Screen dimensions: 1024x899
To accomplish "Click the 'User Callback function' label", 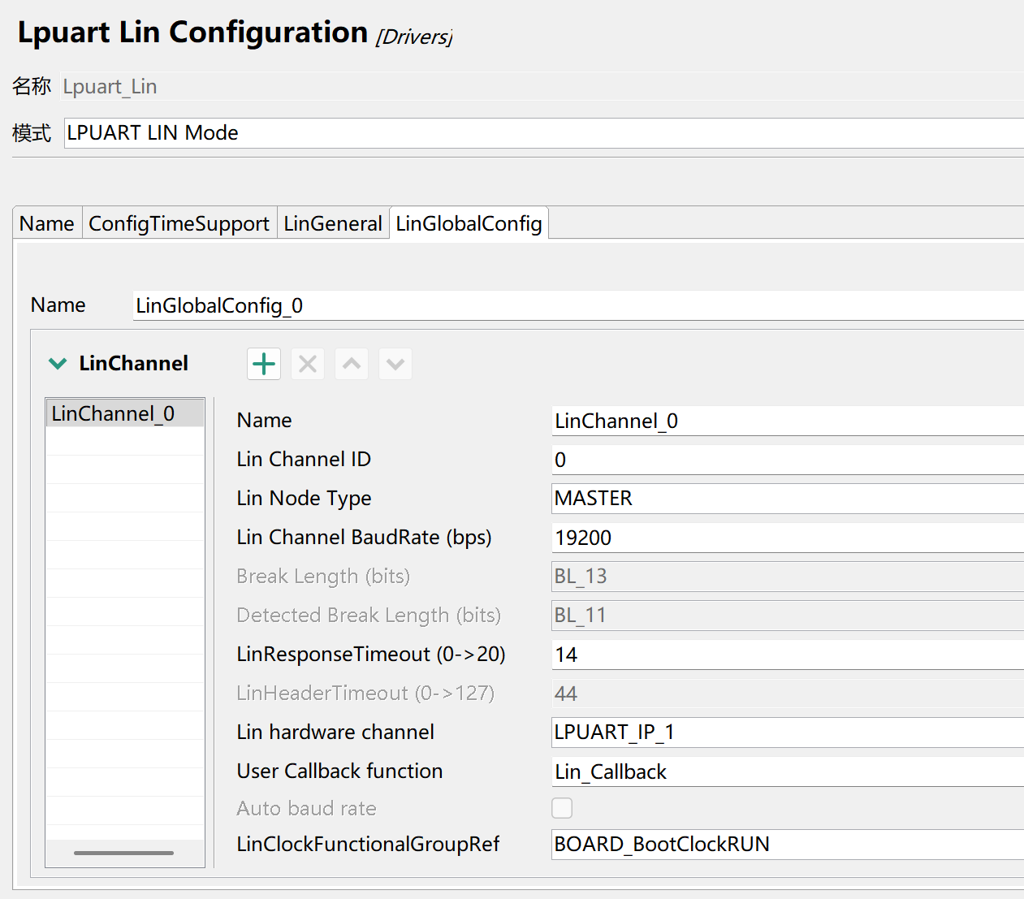I will (x=339, y=771).
